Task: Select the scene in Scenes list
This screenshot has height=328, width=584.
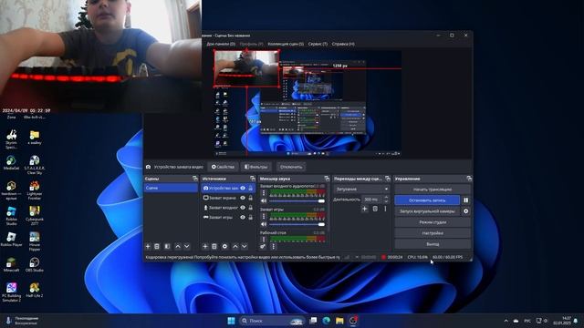Action: click(171, 189)
